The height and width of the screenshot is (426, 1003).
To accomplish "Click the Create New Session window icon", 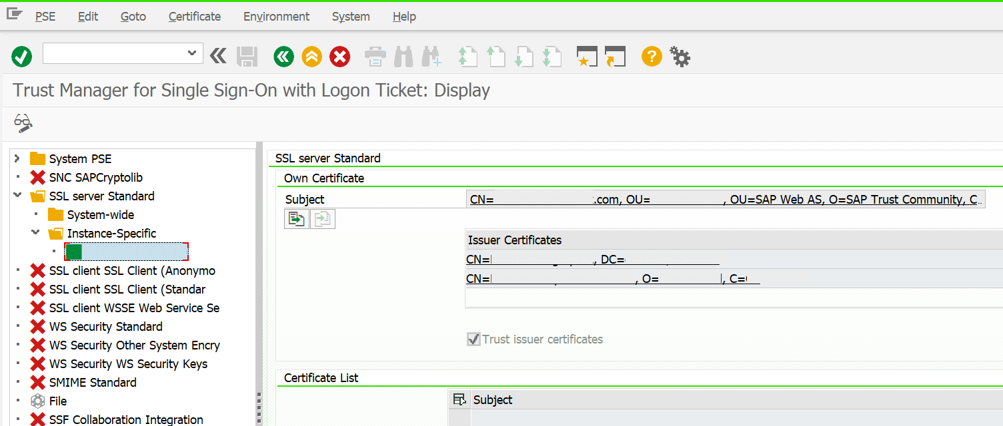I will click(x=587, y=57).
